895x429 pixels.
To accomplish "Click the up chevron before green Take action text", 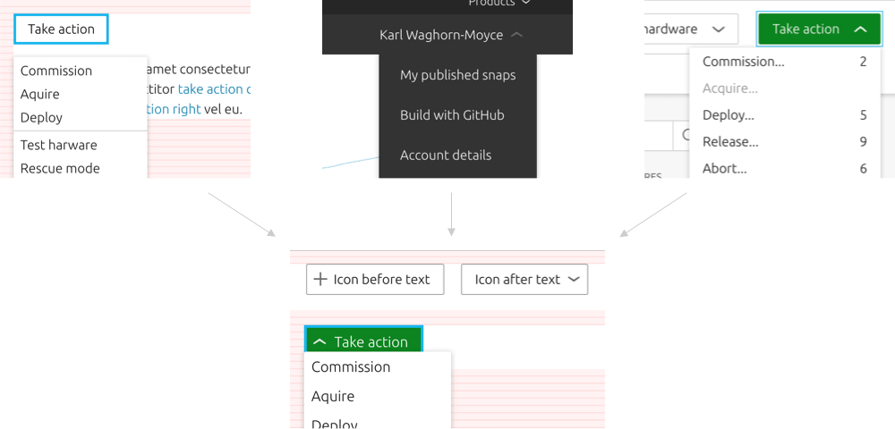I will tap(320, 341).
